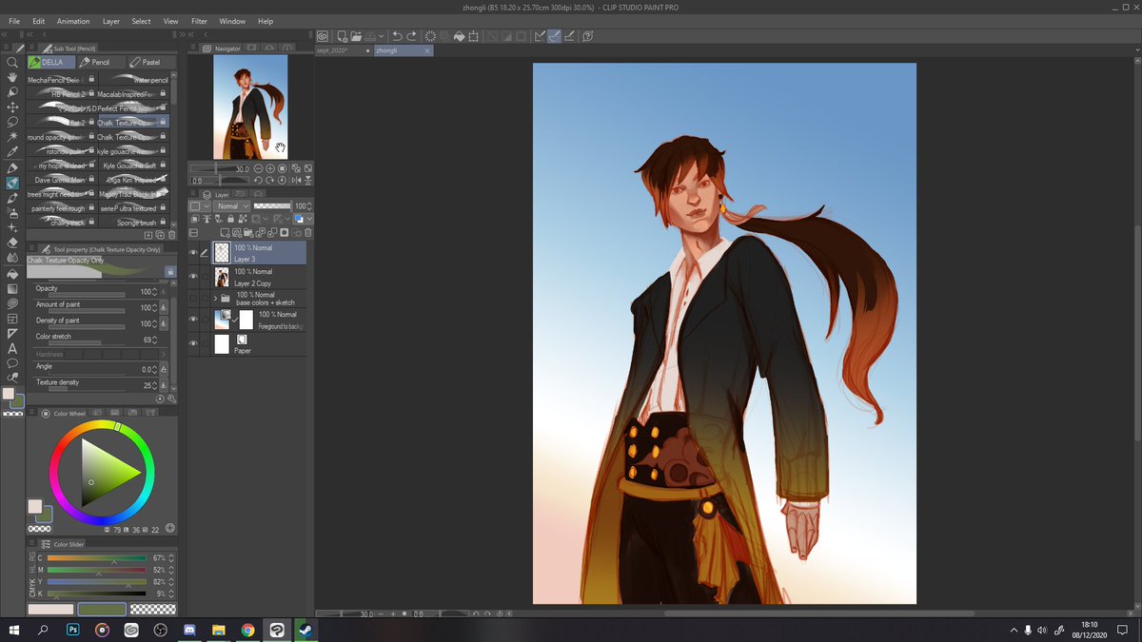Zoom in within the Navigator
Viewport: 1142px width, 642px height.
pyautogui.click(x=270, y=168)
